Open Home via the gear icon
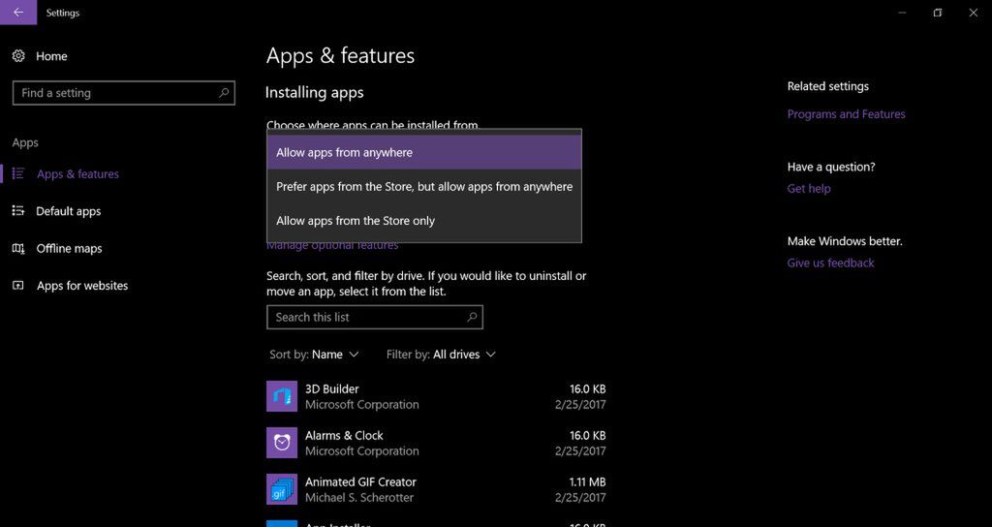 (x=18, y=56)
